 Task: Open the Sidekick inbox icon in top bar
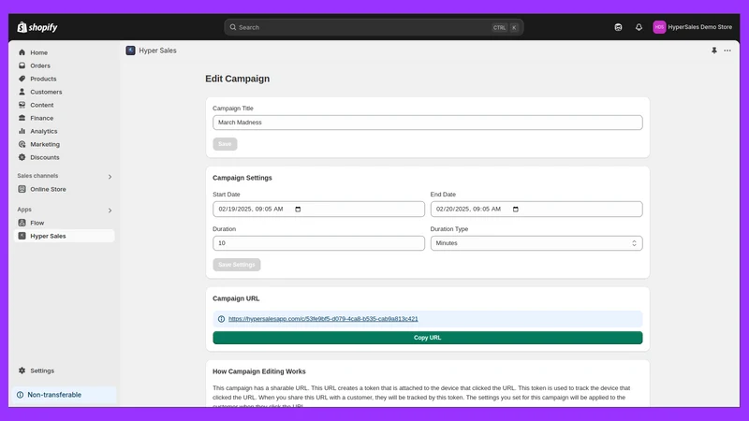tap(618, 27)
